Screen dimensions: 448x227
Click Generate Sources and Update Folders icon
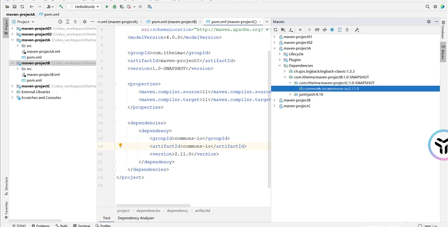pyautogui.click(x=283, y=30)
